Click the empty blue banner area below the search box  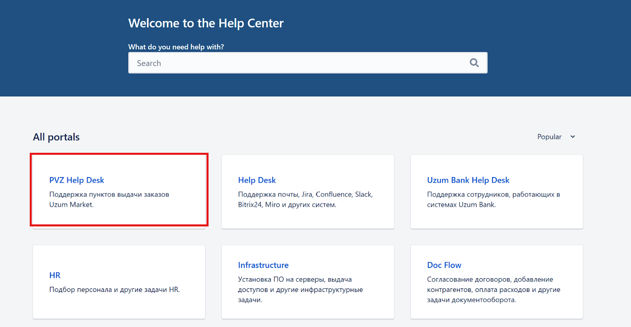[308, 85]
